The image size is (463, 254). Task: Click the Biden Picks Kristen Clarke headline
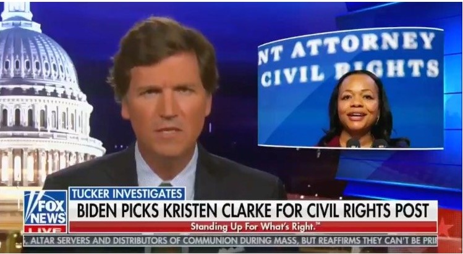[253, 211]
